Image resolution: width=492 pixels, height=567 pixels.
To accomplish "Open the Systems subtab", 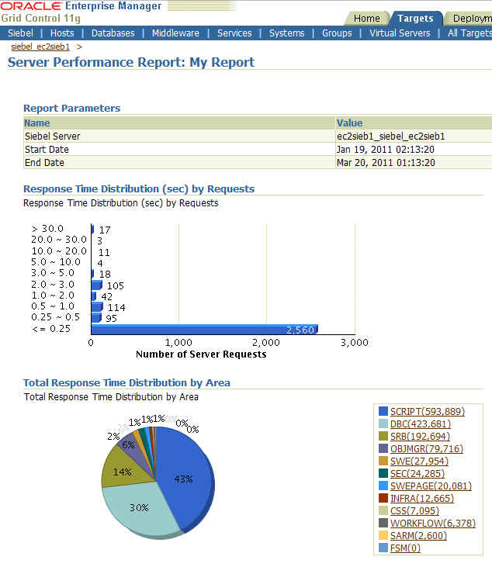I will pyautogui.click(x=286, y=33).
